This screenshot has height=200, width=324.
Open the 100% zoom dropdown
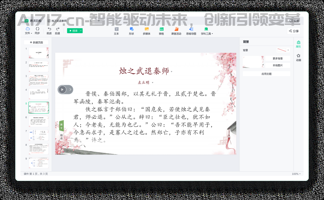[296, 174]
